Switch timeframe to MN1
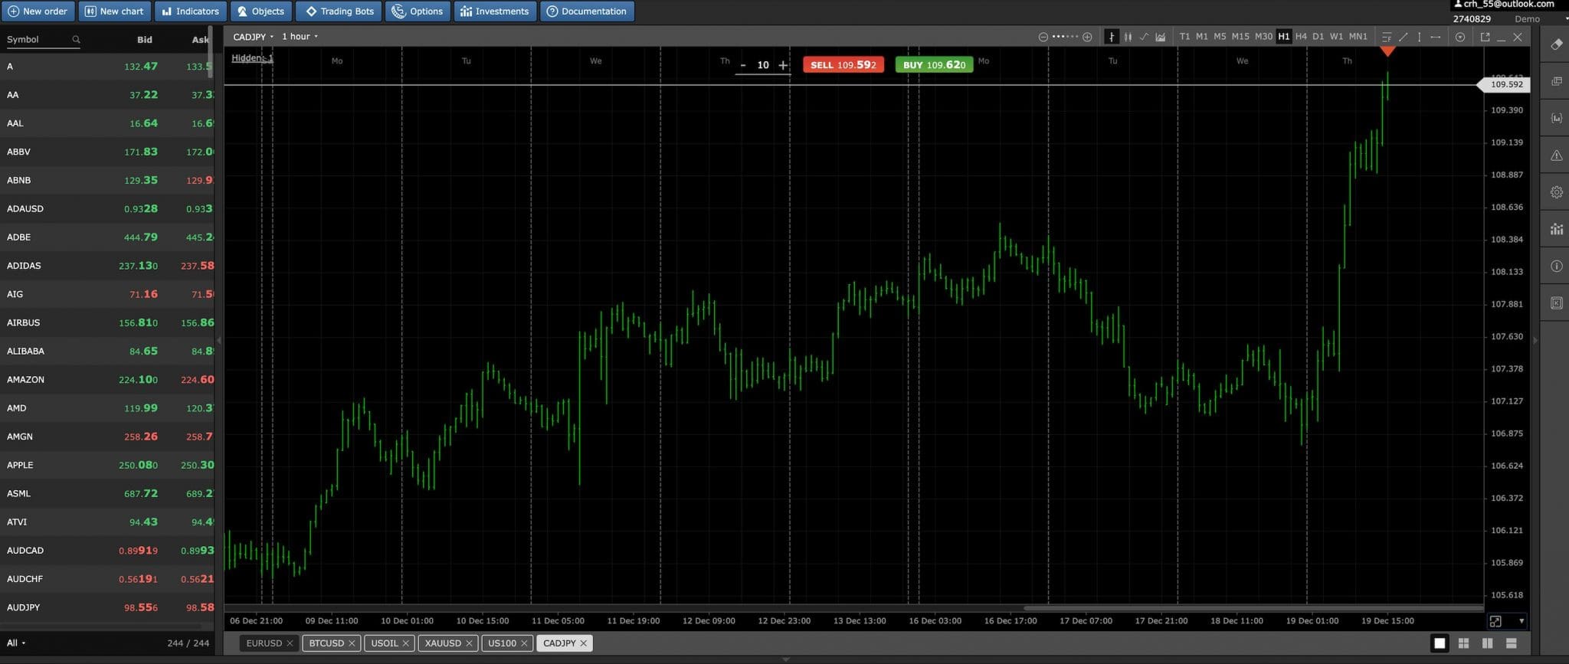 [x=1358, y=37]
